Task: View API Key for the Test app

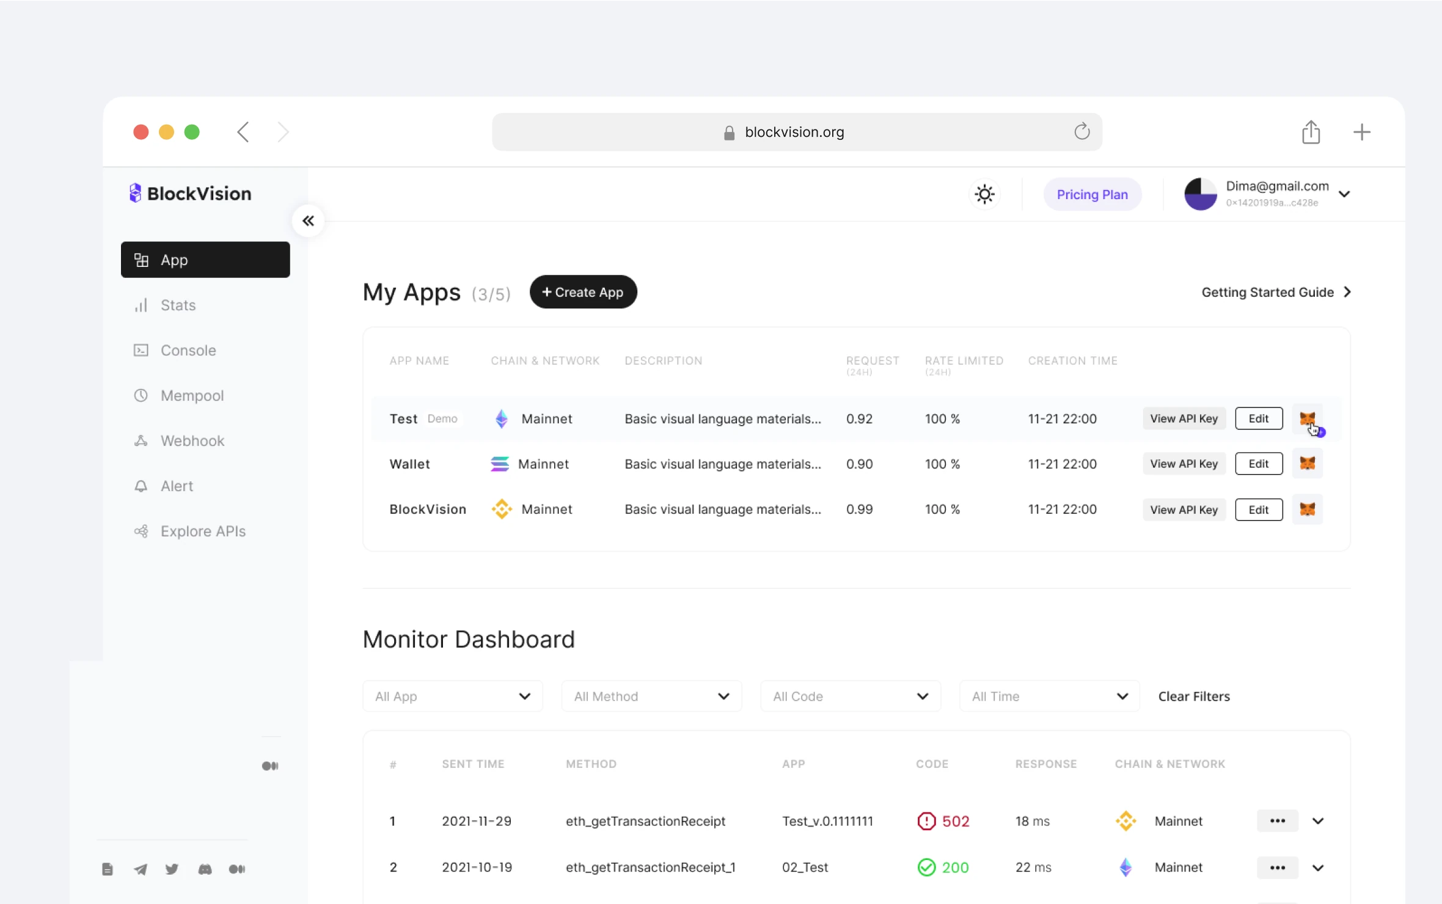Action: coord(1184,418)
